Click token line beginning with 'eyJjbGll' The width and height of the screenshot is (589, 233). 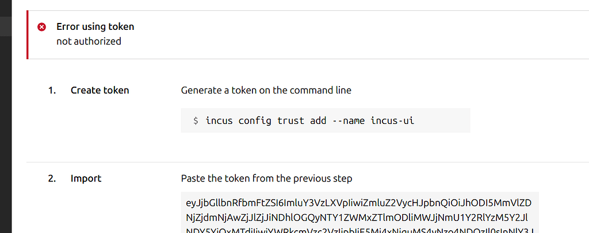tap(359, 203)
